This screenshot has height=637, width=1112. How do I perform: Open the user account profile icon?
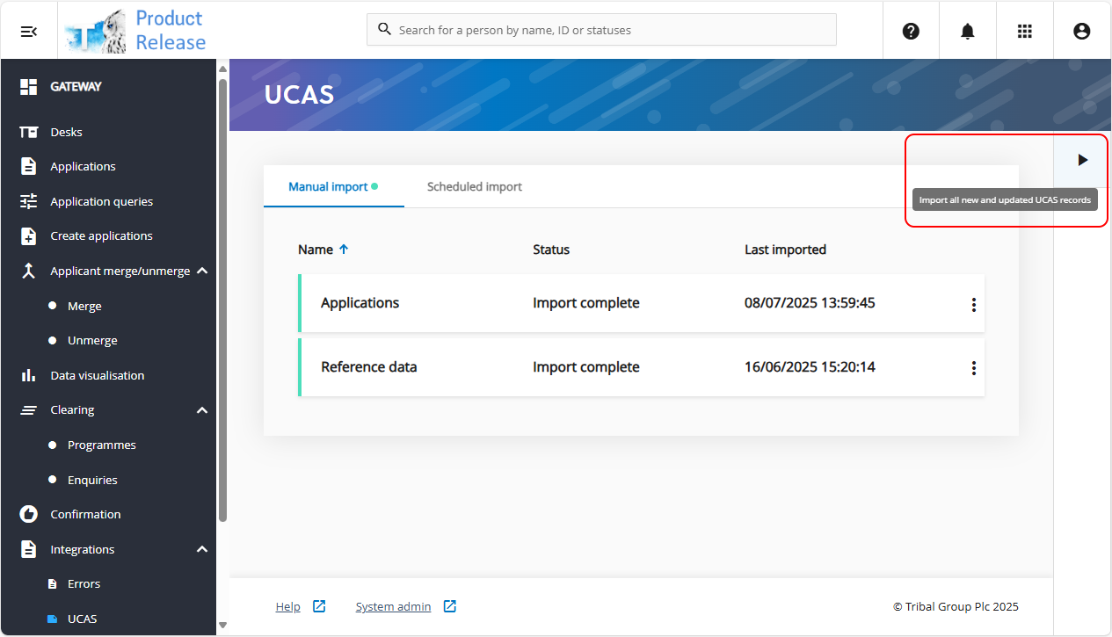[1081, 31]
